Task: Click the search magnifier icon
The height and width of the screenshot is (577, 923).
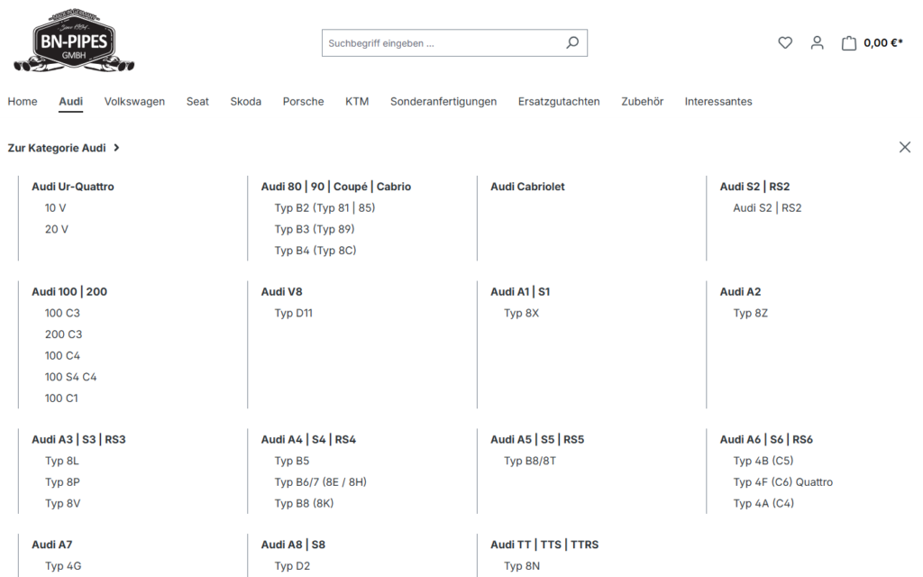Action: [572, 42]
